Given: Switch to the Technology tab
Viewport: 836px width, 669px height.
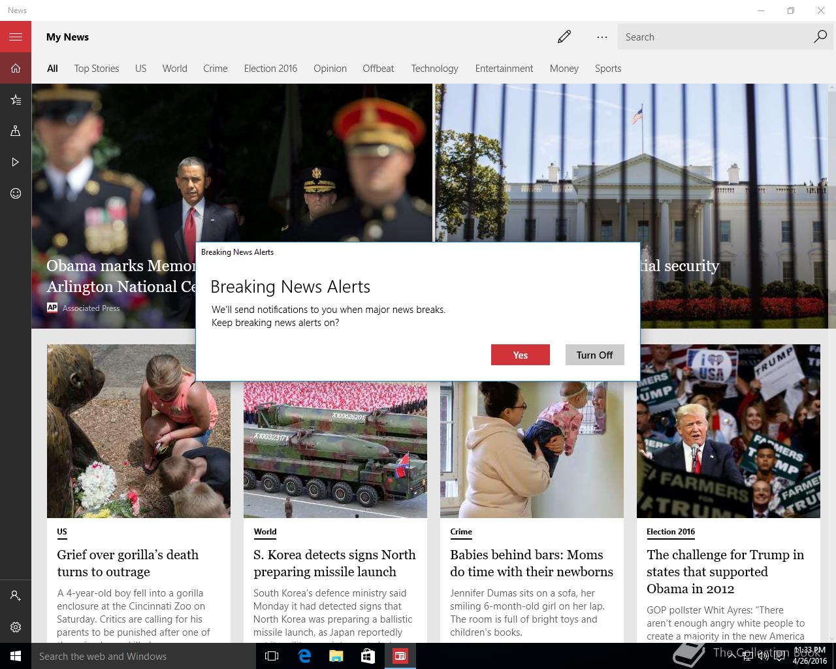Looking at the screenshot, I should (434, 69).
